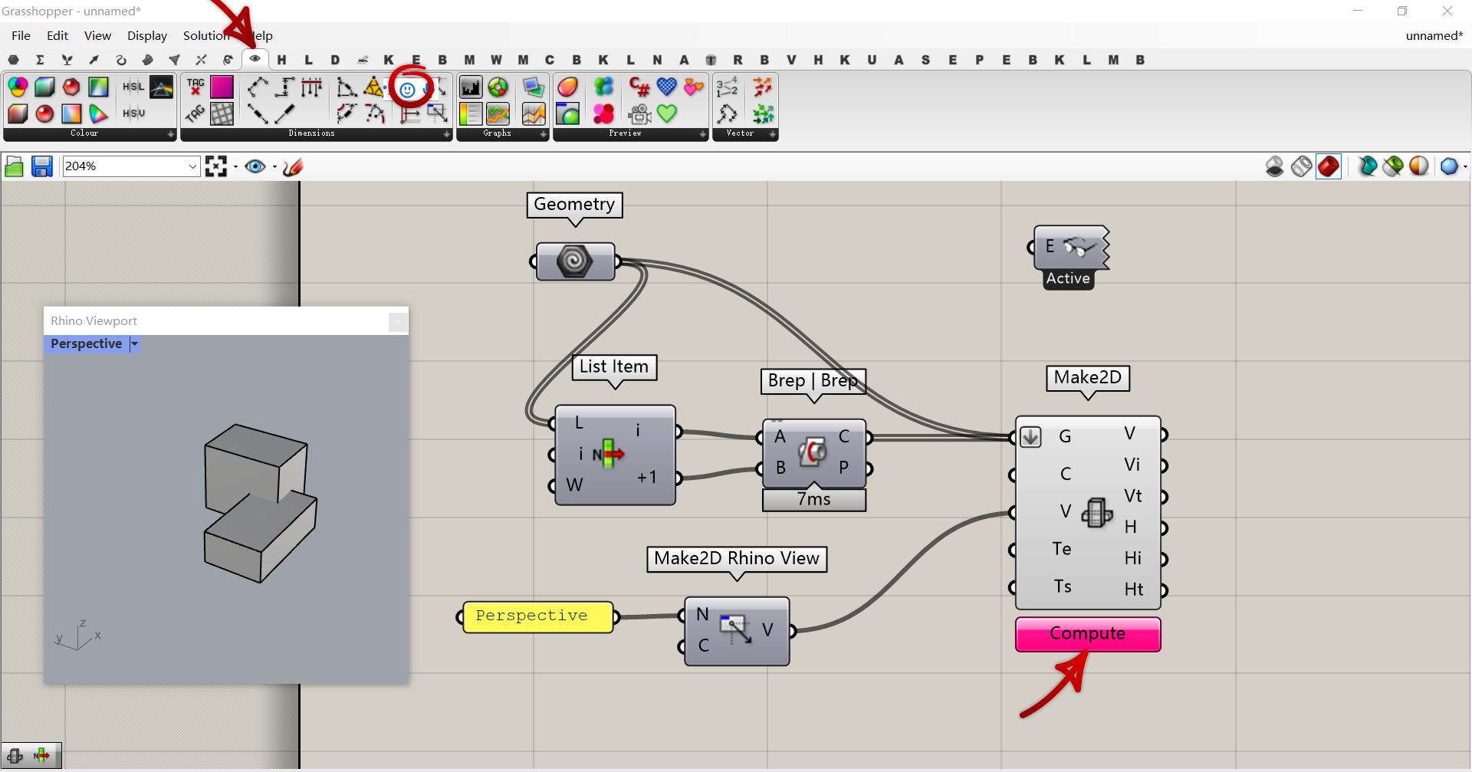Select the bar chart graph icon
The image size is (1472, 772).
471,87
